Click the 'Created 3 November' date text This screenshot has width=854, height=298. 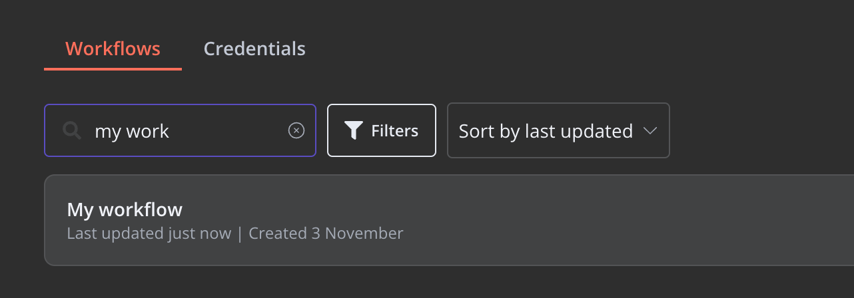click(326, 233)
